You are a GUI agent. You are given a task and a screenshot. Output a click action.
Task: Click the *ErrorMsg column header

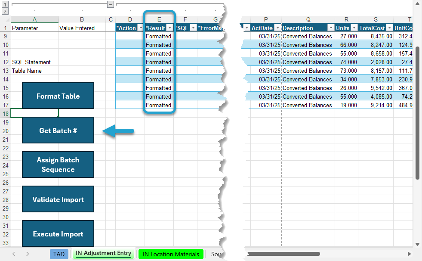tap(210, 28)
